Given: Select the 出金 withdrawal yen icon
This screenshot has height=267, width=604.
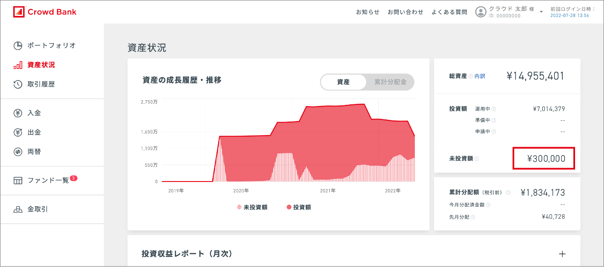Looking at the screenshot, I should tap(18, 132).
